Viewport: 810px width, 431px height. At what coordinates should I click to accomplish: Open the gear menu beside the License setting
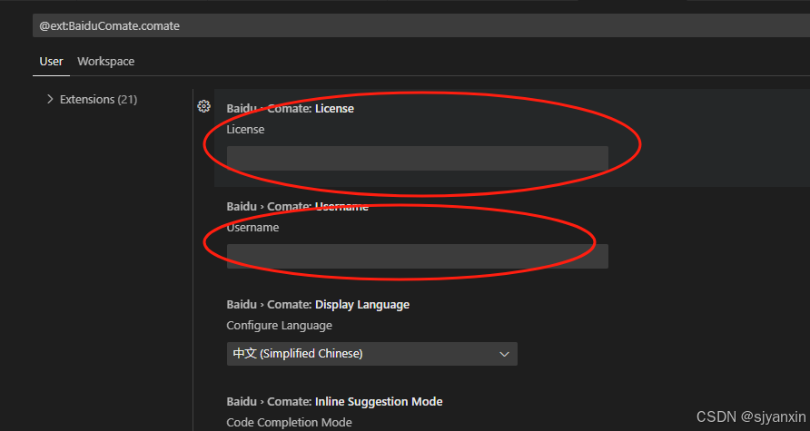click(204, 106)
